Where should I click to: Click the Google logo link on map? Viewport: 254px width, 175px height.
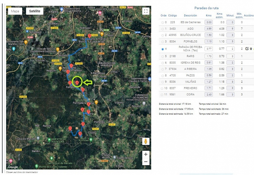[13, 167]
